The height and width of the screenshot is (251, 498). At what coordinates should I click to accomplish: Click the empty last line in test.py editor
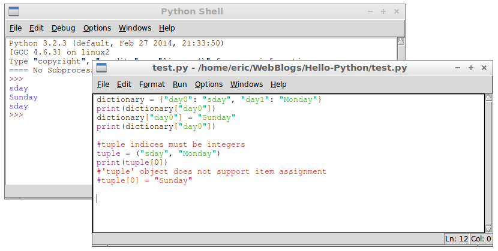coord(289,198)
